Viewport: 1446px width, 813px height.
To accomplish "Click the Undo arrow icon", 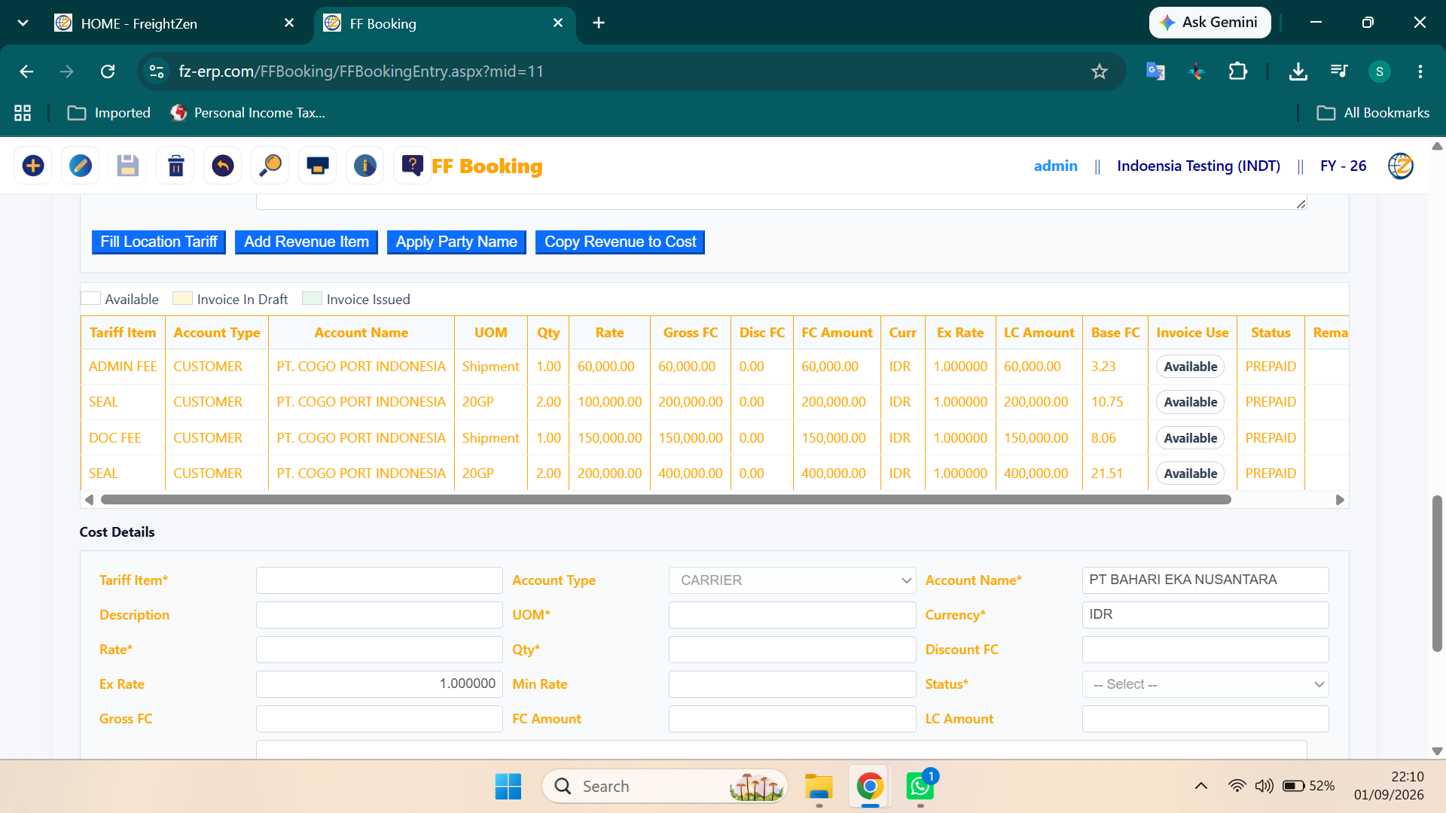I will click(223, 166).
